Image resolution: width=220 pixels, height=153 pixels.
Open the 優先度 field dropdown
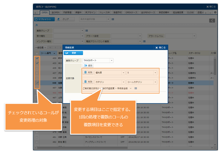click(123, 73)
